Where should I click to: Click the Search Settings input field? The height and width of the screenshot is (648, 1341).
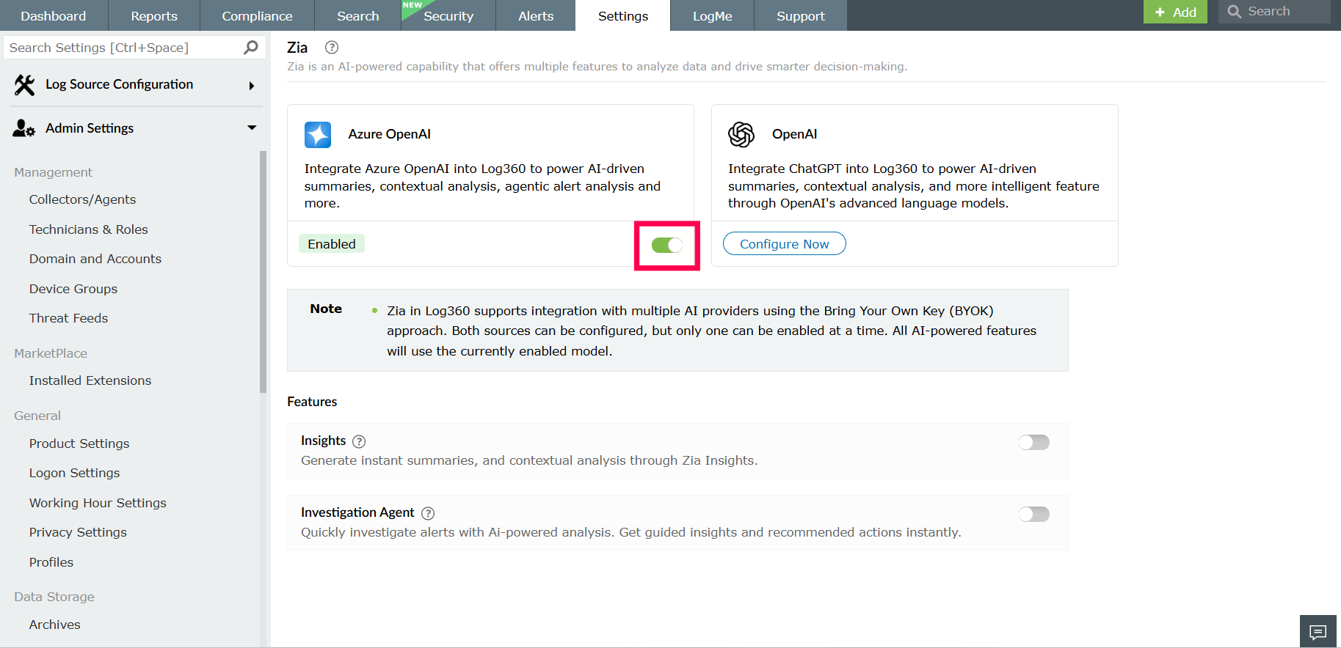click(x=134, y=48)
